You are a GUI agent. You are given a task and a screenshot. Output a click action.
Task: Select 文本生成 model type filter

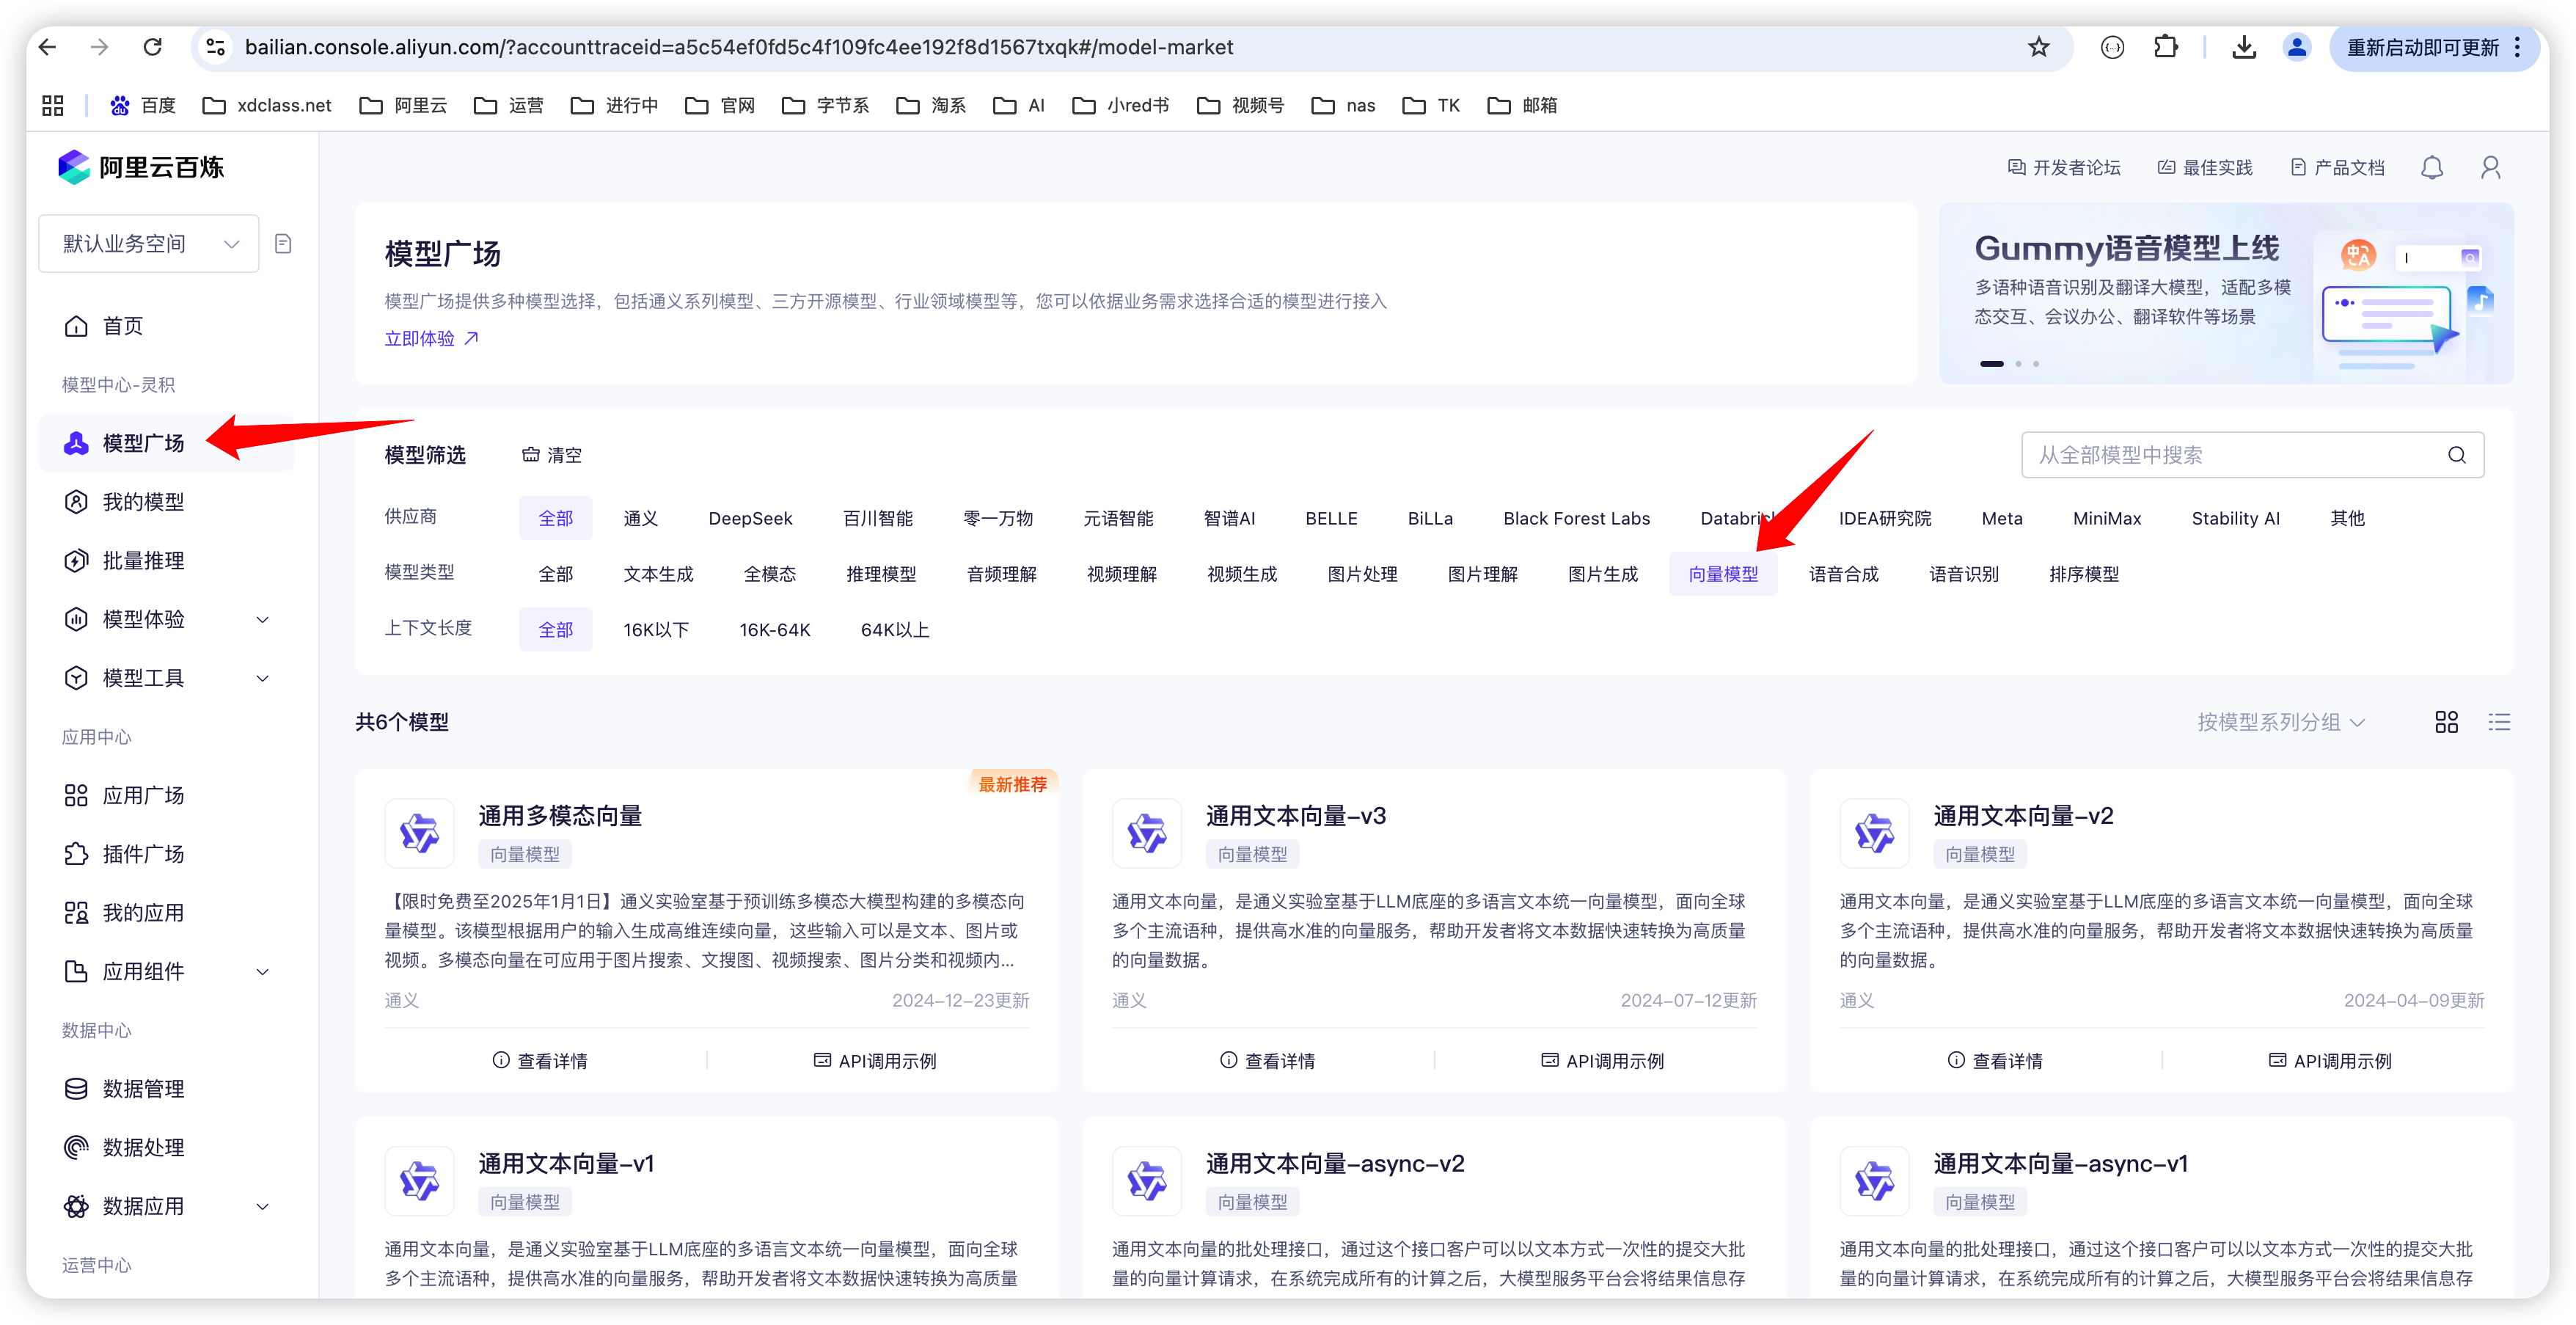point(658,574)
